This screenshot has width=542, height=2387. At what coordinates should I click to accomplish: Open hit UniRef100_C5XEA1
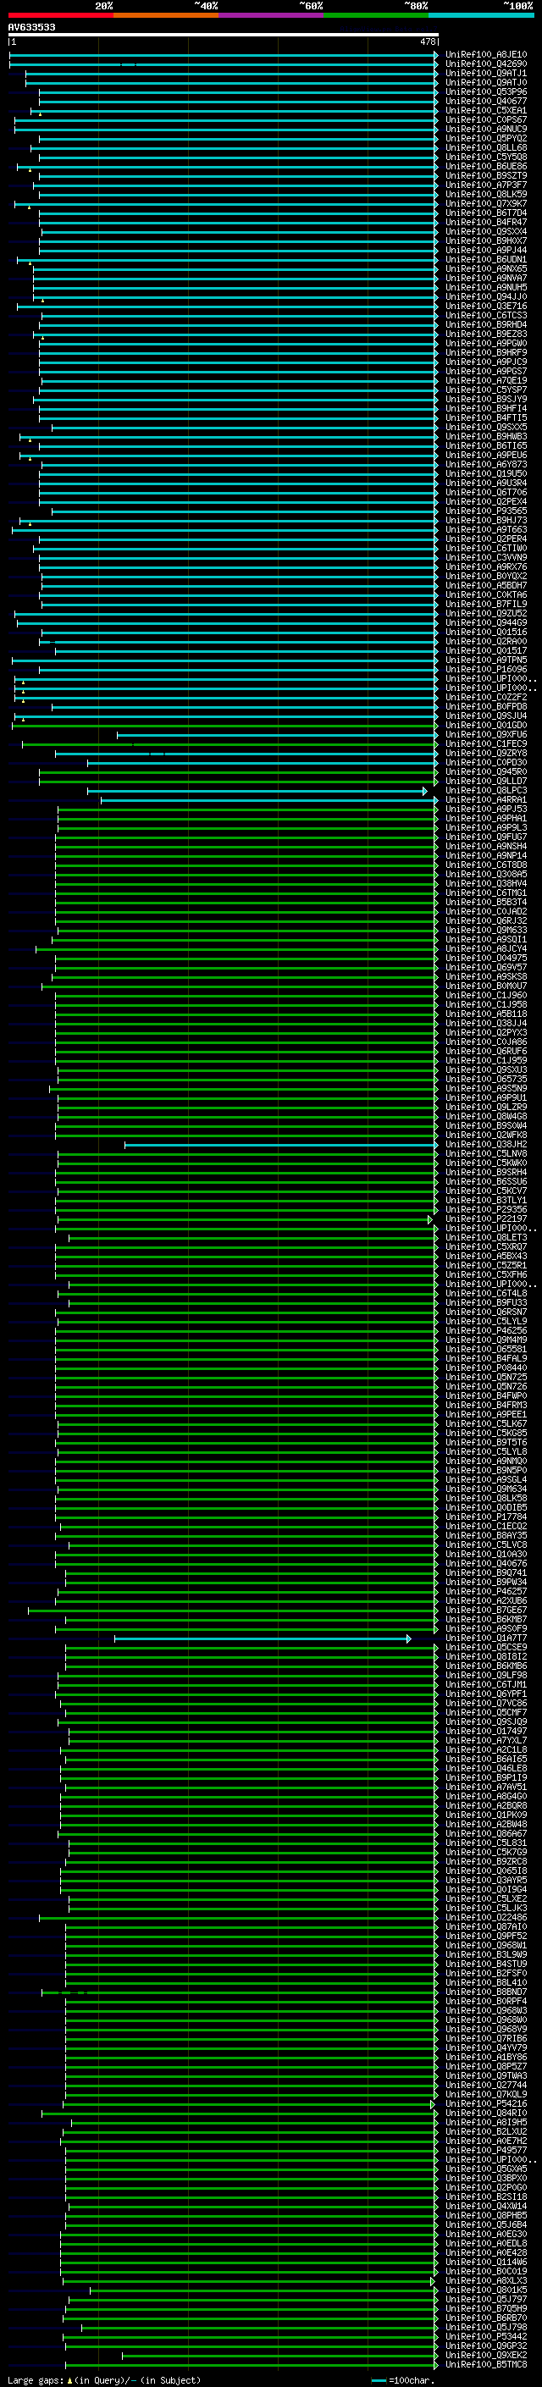pos(485,110)
